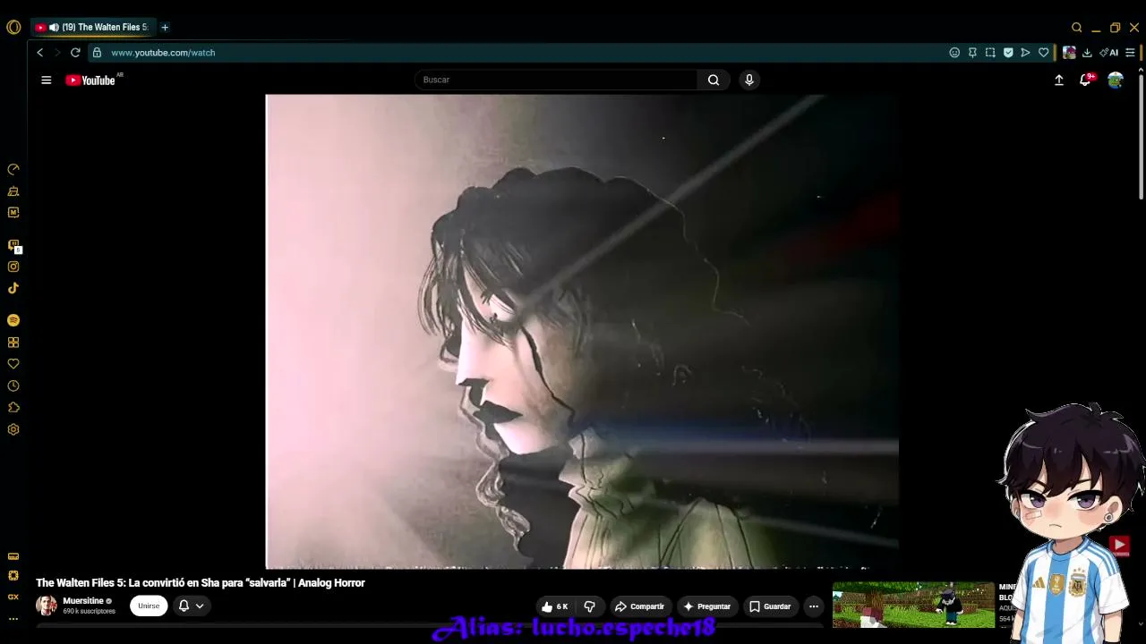Viewport: 1146px width, 644px height.
Task: Like the video with thumbs up
Action: (554, 606)
